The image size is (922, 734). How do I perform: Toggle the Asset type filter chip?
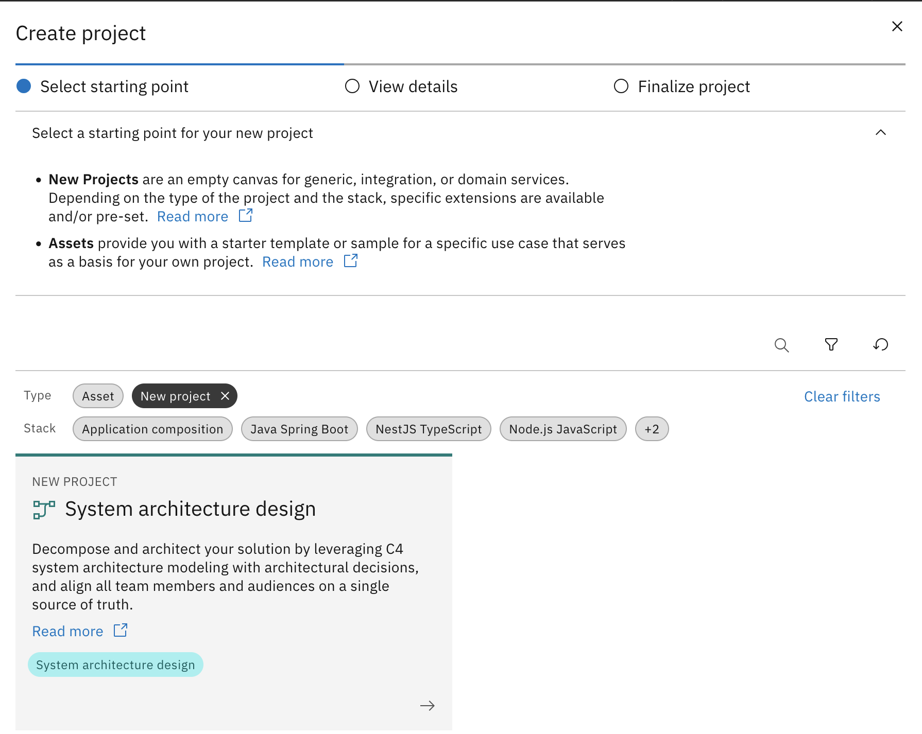(x=97, y=396)
